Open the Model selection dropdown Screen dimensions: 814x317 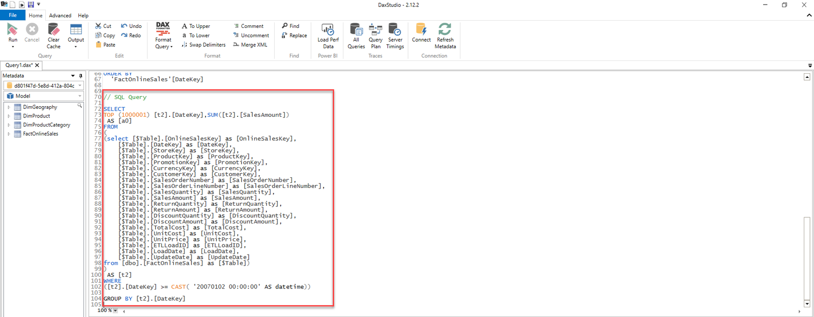[x=44, y=96]
